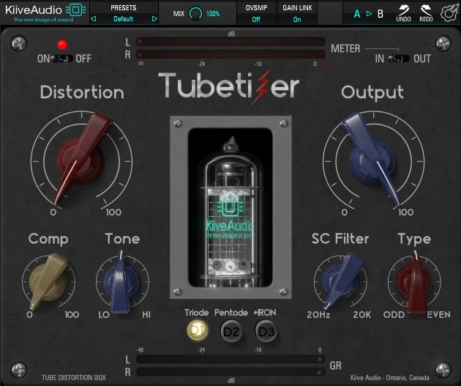The width and height of the screenshot is (461, 386).
Task: Click the "LO" label under Tone
Action: coord(104,315)
